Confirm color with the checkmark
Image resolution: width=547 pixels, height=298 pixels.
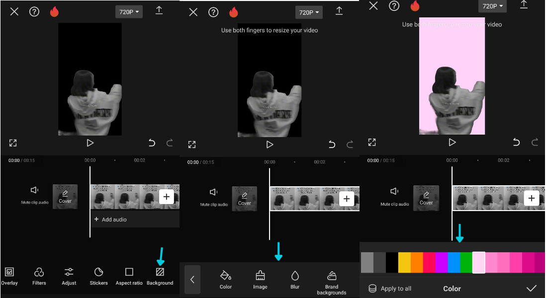point(531,288)
